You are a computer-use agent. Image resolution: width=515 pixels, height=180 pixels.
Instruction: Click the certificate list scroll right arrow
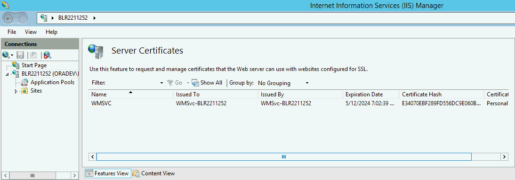[505, 157]
